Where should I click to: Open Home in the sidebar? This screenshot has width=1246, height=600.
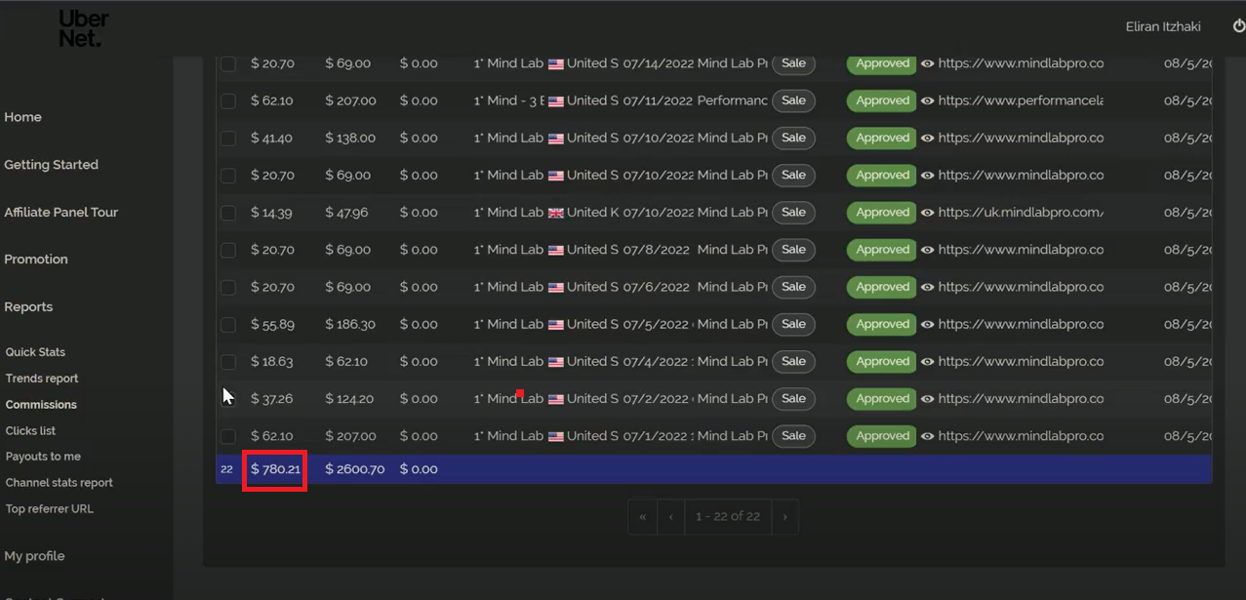22,117
